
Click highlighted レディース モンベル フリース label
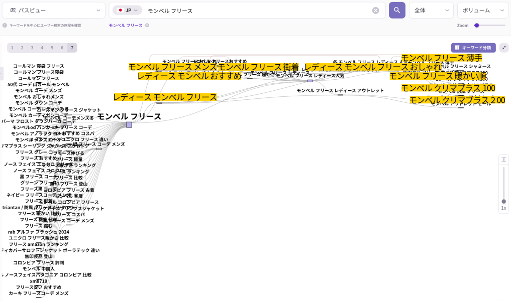[x=165, y=97]
